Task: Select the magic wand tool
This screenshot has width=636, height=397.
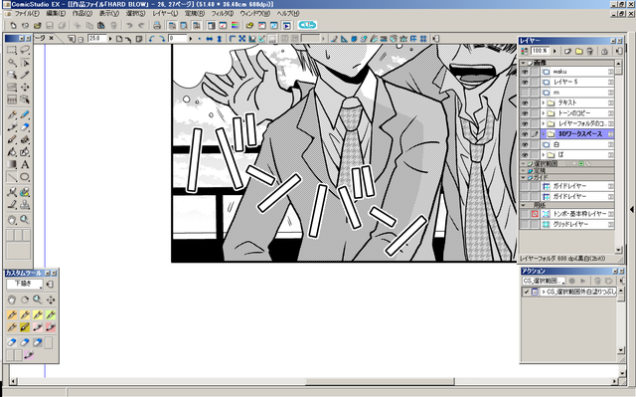Action: click(12, 62)
